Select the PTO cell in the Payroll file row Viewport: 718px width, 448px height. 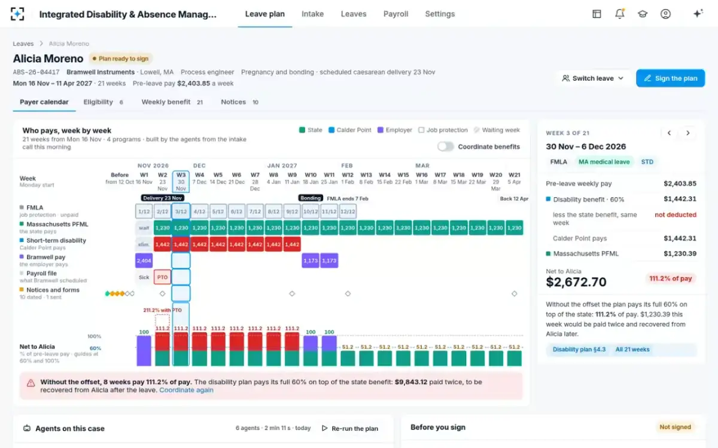[x=162, y=277]
